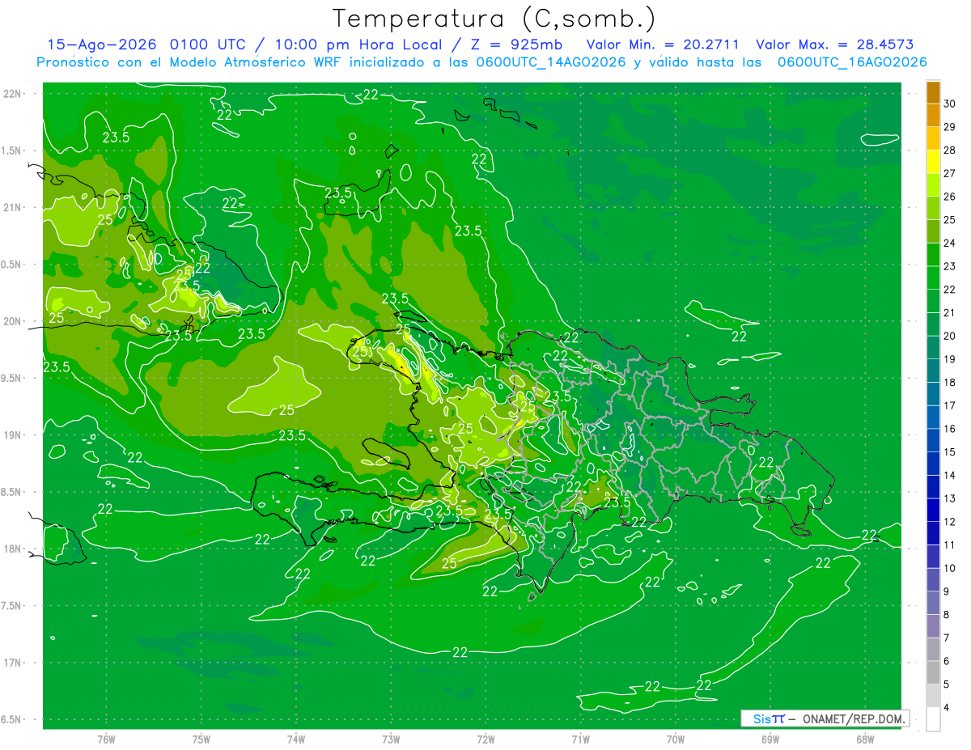Click the teal color bar segment between 18 and 19
This screenshot has width=971, height=750.
[933, 371]
